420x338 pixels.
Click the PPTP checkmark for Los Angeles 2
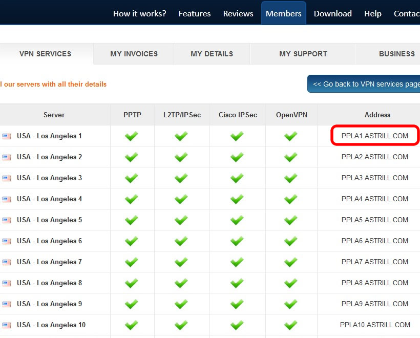point(132,157)
